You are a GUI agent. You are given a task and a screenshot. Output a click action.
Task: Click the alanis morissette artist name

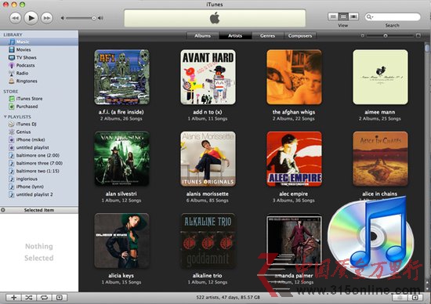[208, 194]
